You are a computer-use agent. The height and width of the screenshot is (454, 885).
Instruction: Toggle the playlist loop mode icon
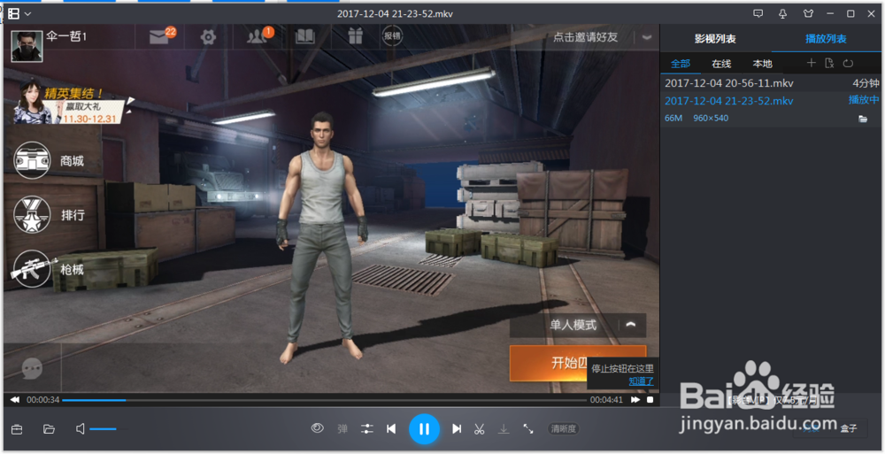coord(848,63)
